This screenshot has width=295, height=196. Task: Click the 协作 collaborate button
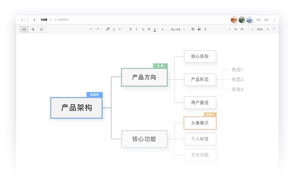258,20
